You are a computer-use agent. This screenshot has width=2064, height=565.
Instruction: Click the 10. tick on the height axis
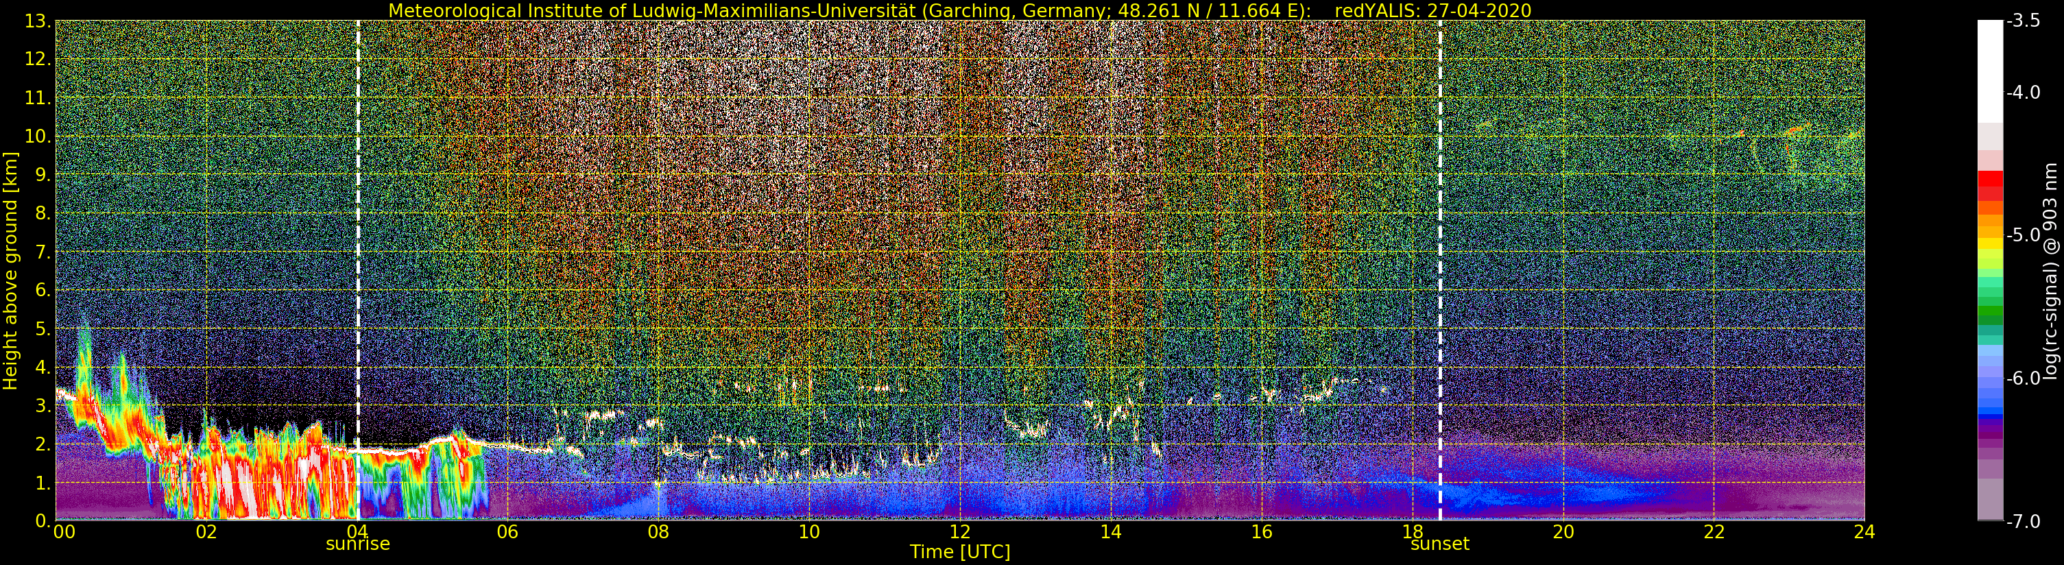(38, 136)
